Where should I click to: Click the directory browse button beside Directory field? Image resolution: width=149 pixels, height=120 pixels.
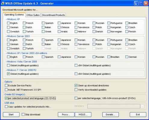[x=142, y=106]
